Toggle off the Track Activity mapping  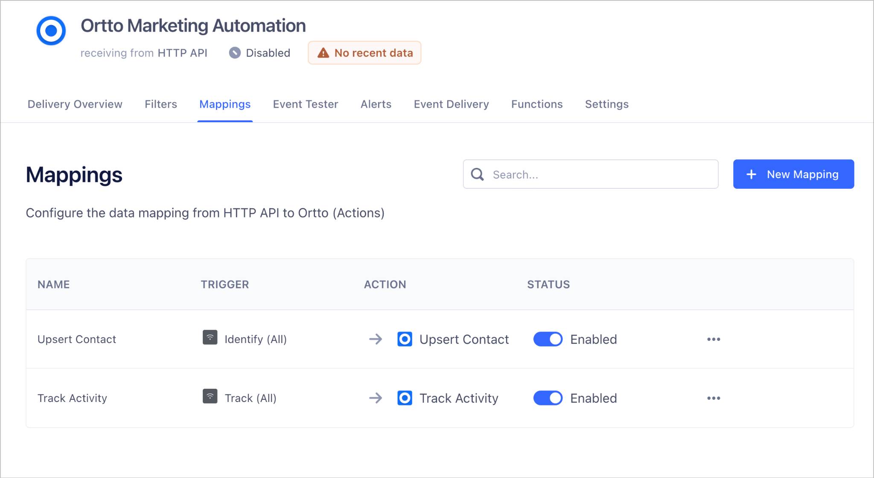[x=548, y=398]
